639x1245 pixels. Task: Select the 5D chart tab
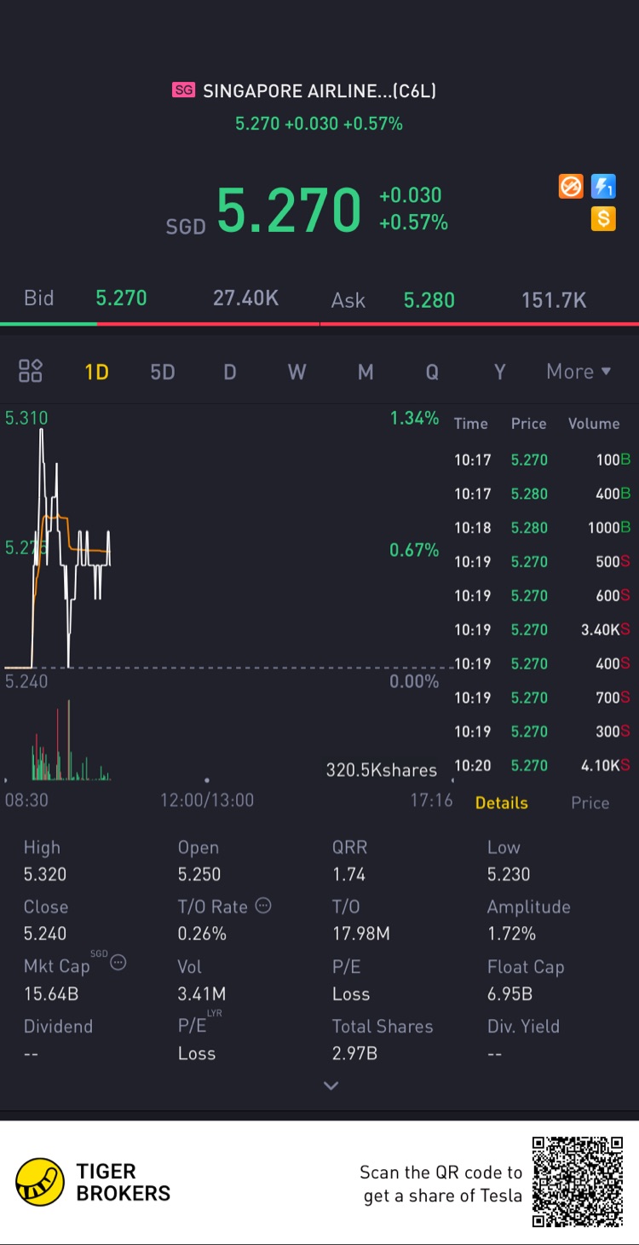(163, 372)
